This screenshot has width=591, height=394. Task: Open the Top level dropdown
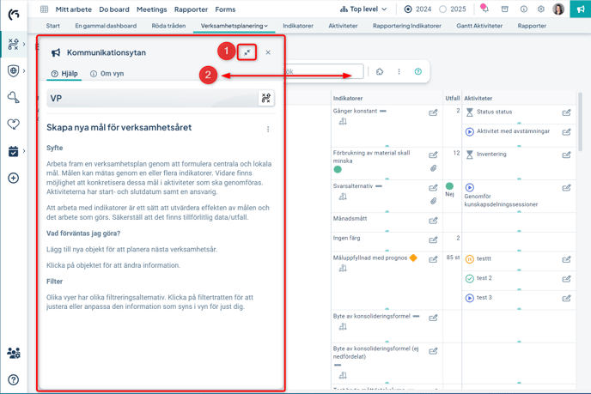(363, 9)
